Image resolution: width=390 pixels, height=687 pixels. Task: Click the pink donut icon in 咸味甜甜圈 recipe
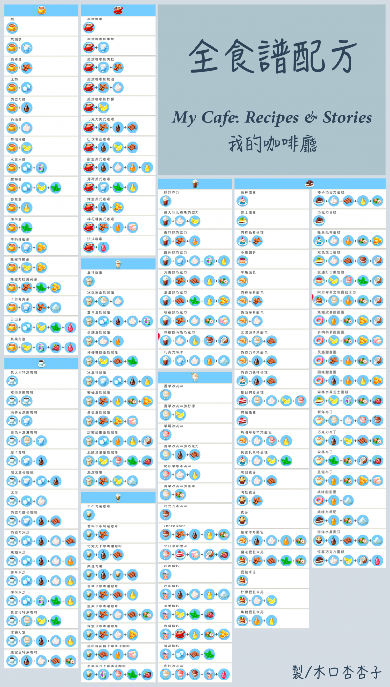(319, 501)
